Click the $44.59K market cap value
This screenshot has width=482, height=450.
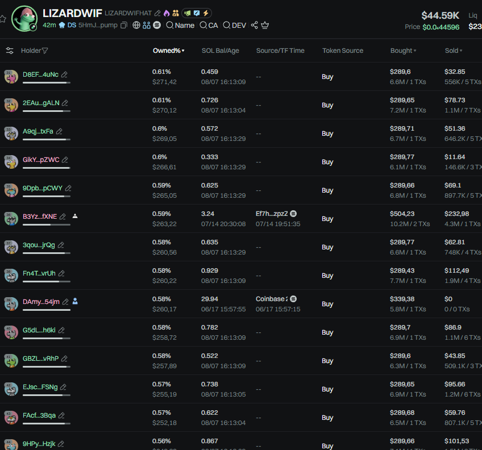[440, 15]
